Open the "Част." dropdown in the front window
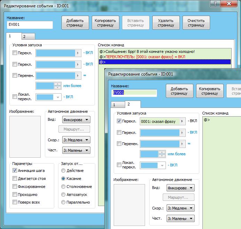The height and width of the screenshot is (229, 241). [x=180, y=219]
